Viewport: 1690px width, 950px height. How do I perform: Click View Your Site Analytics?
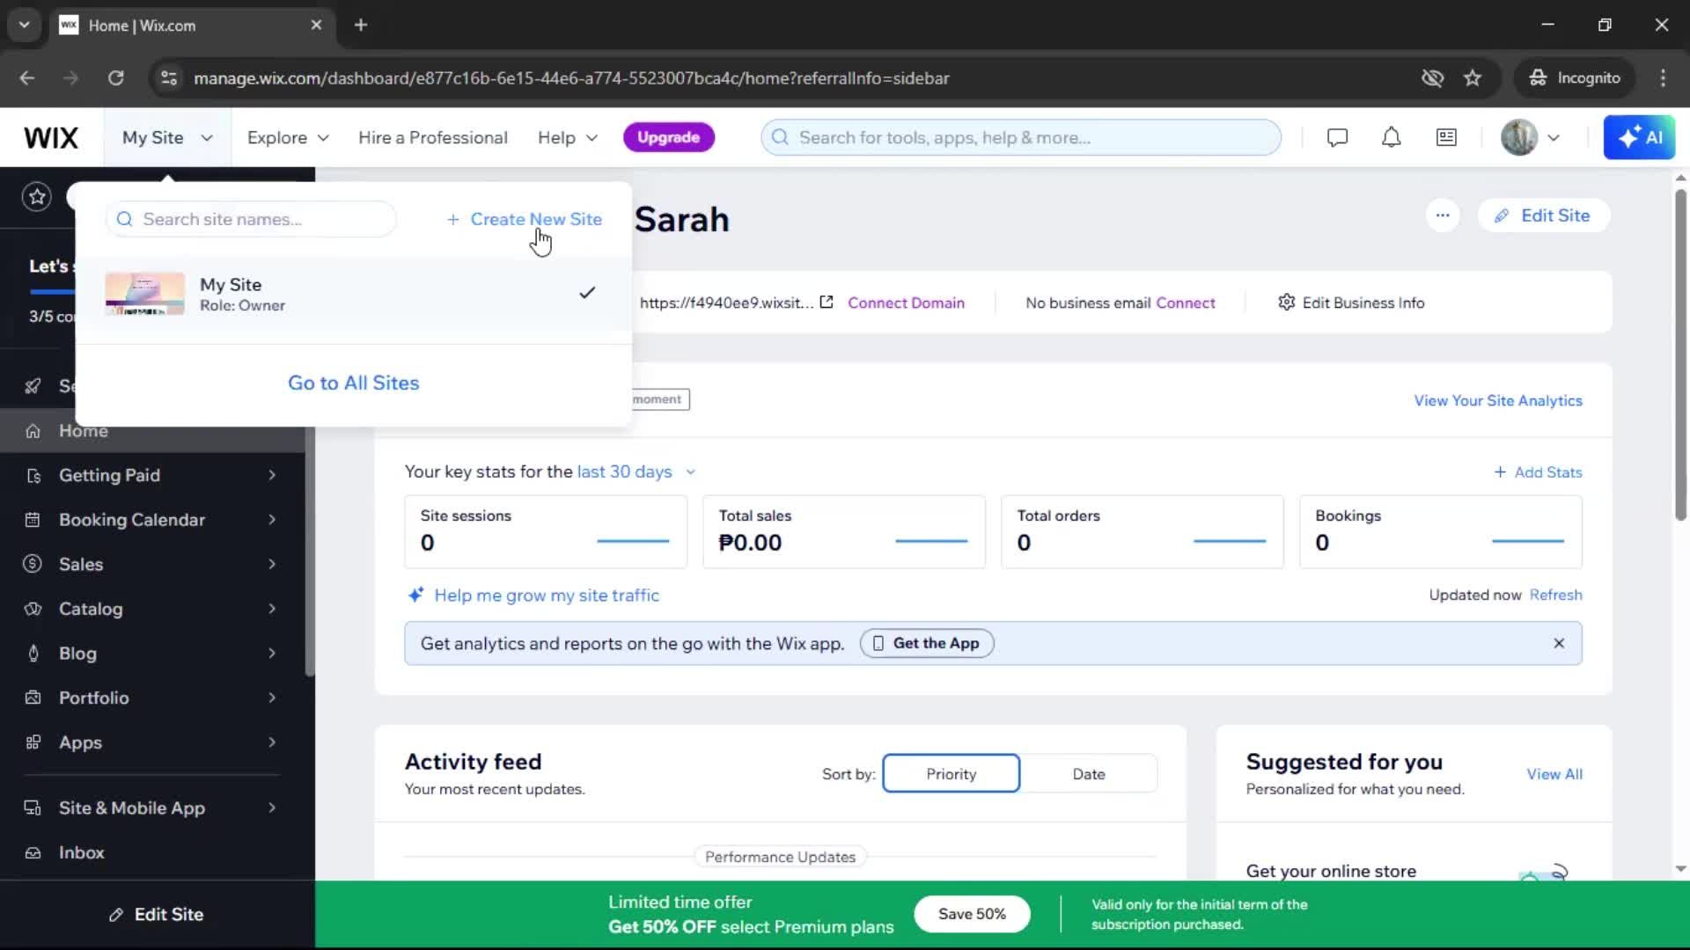click(x=1497, y=400)
